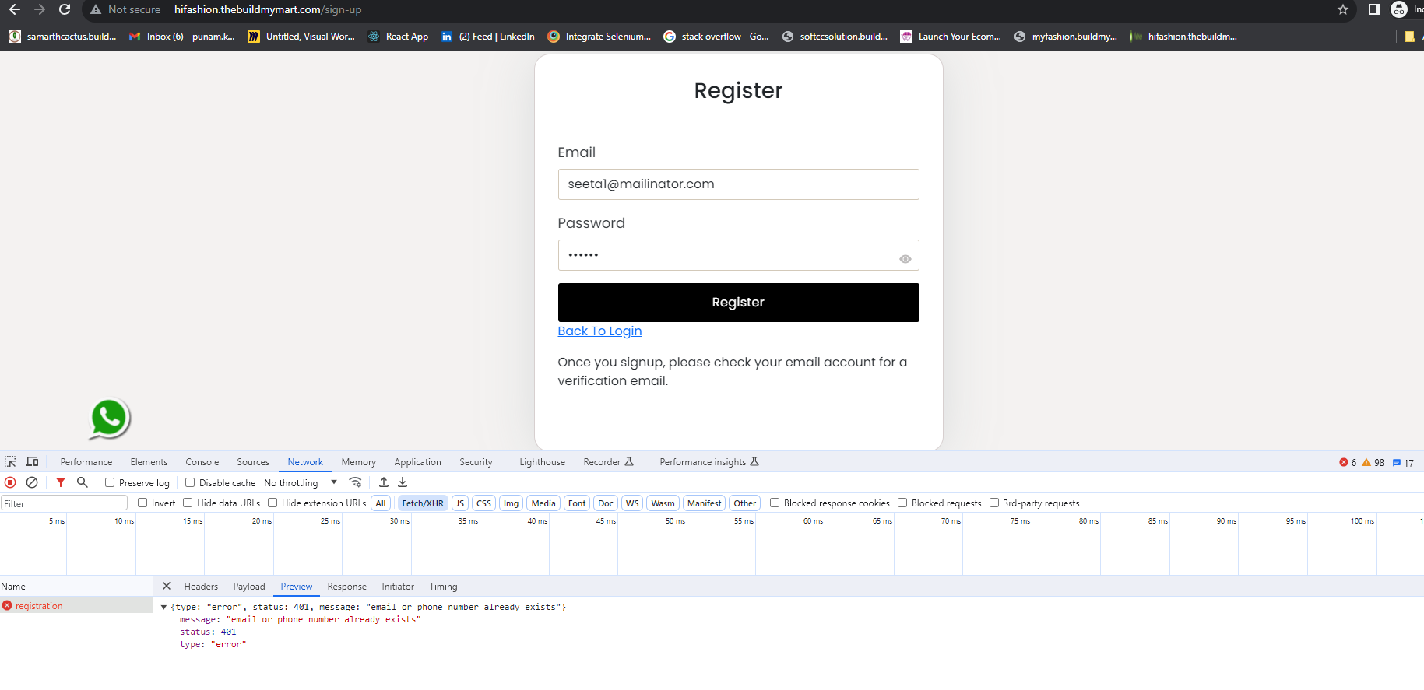
Task: Collapse the JSON response object triangle
Action: (x=163, y=607)
